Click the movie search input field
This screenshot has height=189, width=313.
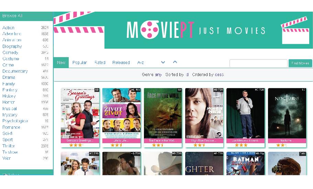click(x=258, y=63)
